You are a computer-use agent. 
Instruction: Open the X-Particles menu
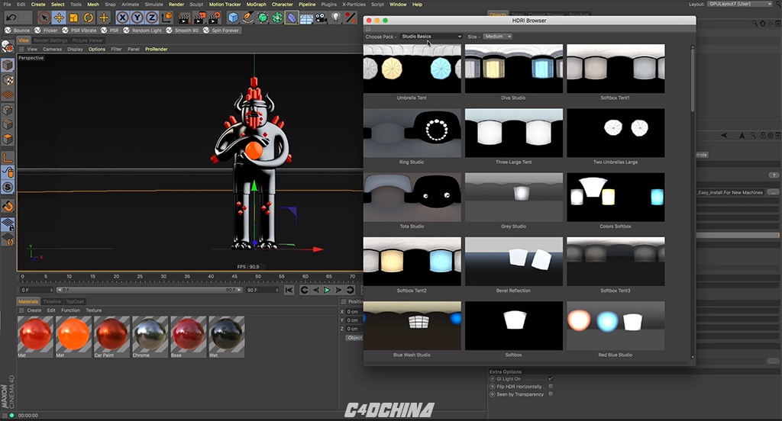(353, 5)
